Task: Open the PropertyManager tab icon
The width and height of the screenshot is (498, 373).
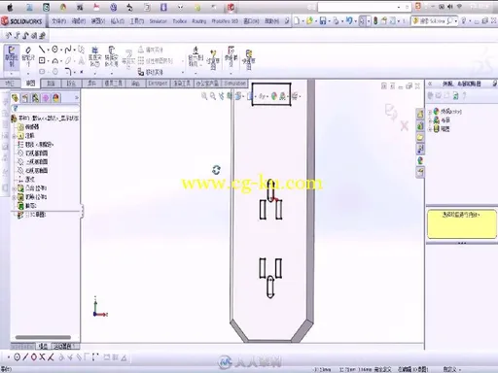Action: [x=25, y=98]
